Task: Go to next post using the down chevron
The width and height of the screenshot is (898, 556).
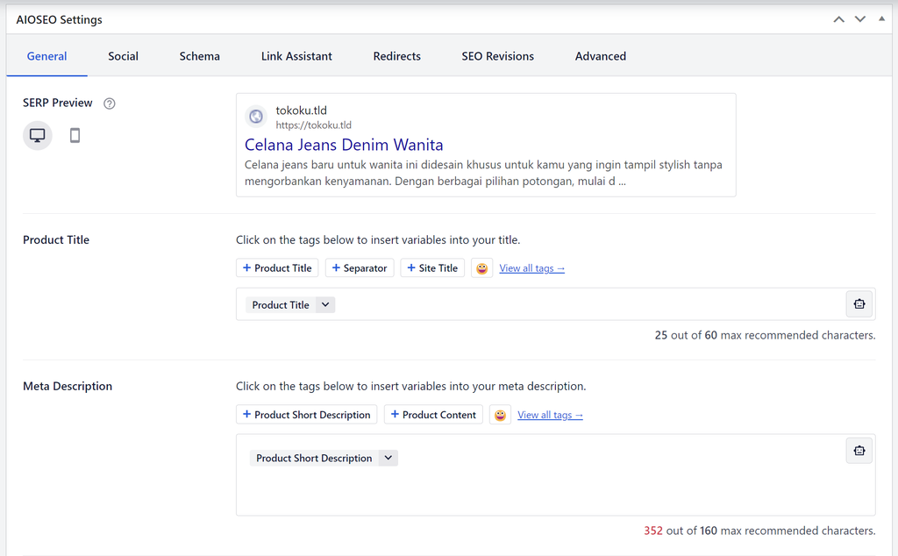Action: tap(859, 18)
